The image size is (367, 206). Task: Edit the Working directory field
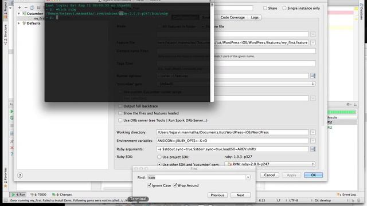coord(232,132)
